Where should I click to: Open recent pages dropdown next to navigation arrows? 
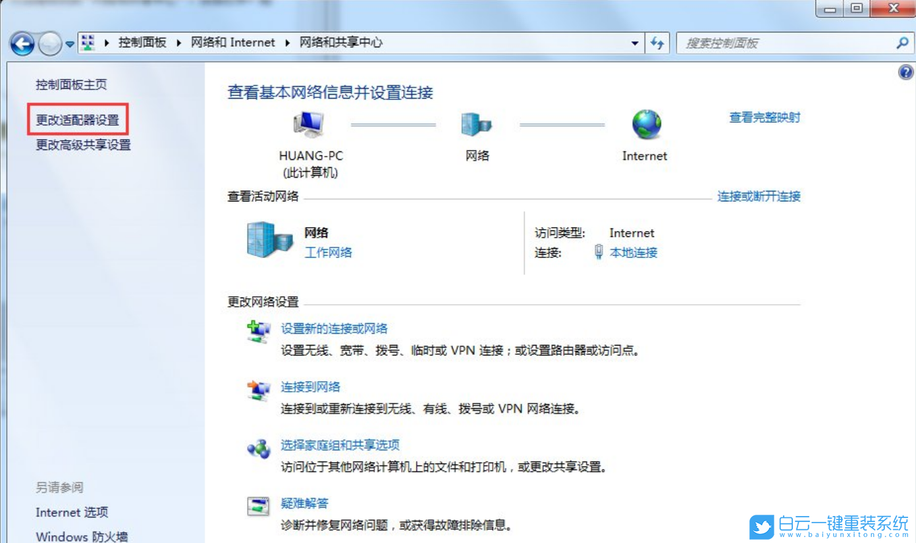[x=68, y=43]
